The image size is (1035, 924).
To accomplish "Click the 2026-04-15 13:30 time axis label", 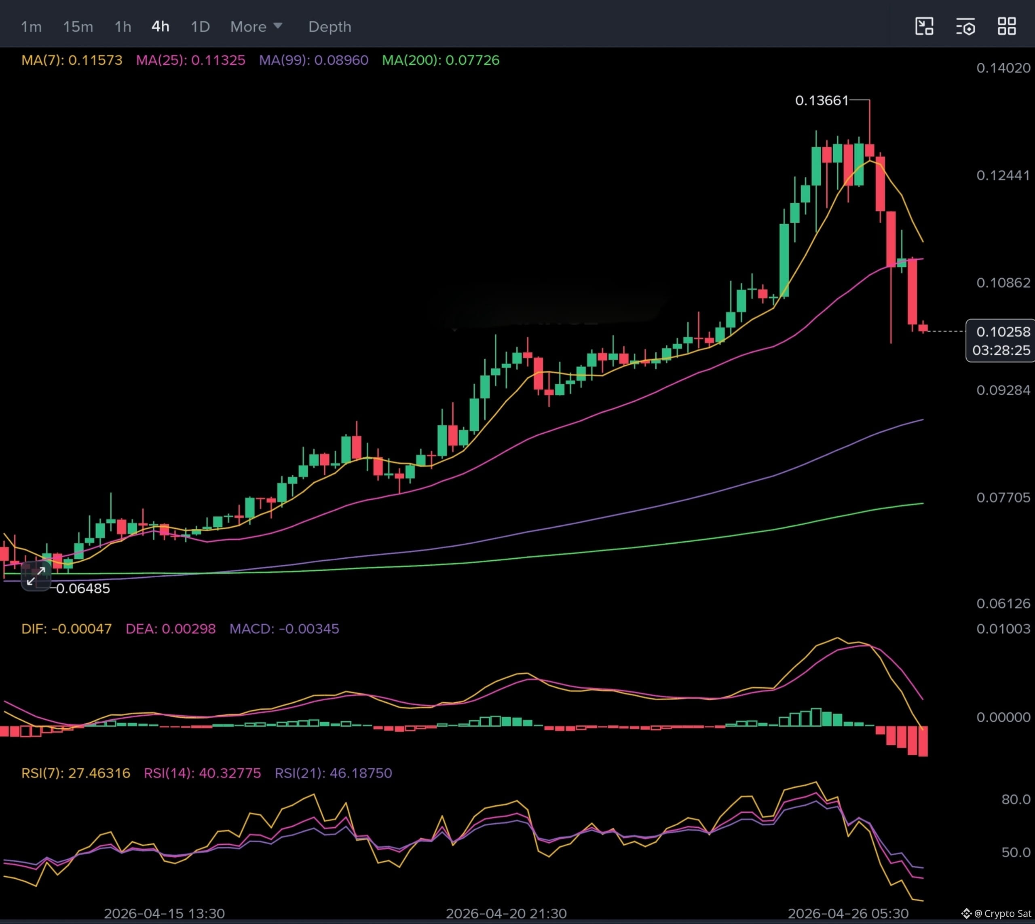I will tap(165, 913).
